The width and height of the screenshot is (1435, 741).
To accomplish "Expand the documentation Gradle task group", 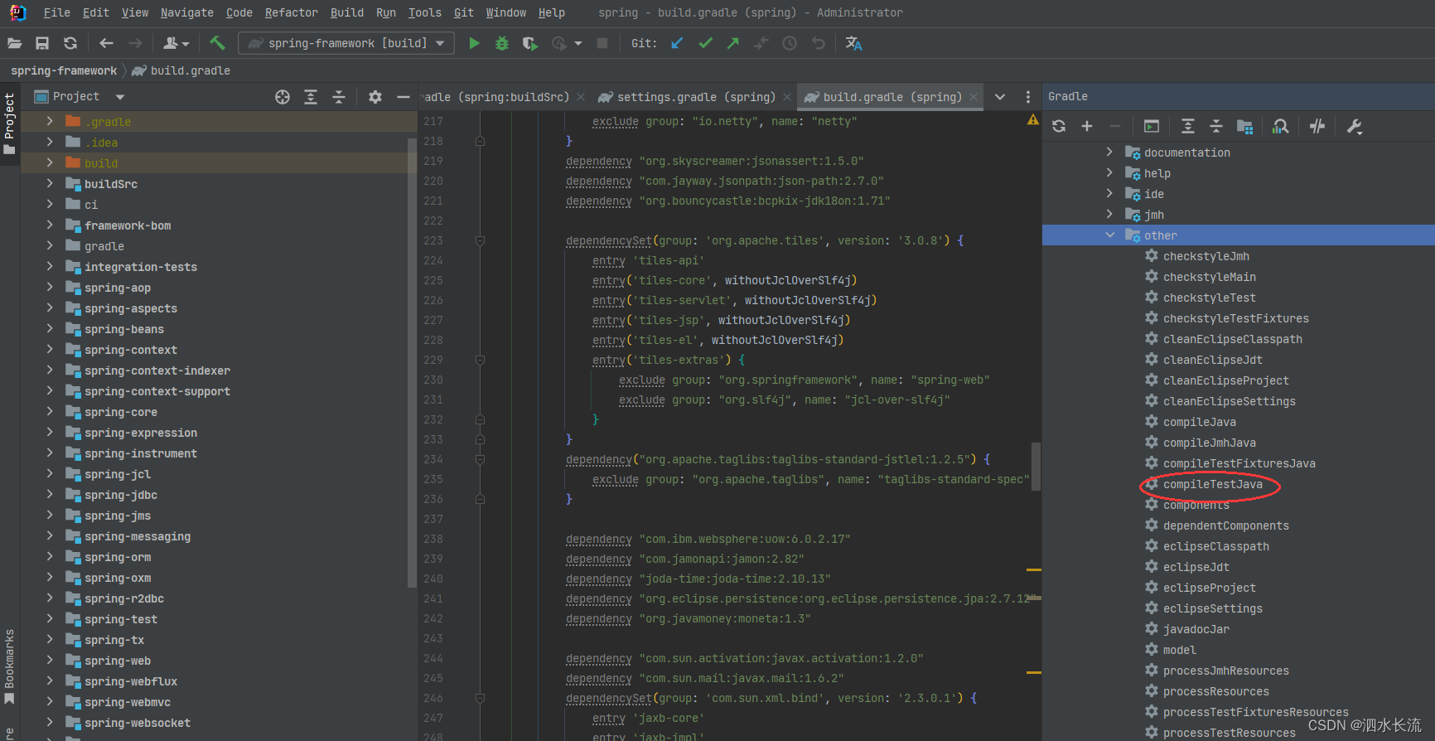I will (x=1110, y=153).
